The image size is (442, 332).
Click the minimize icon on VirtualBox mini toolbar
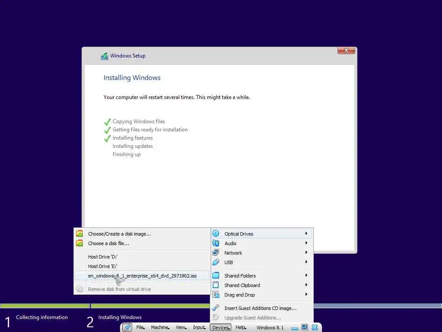point(294,329)
